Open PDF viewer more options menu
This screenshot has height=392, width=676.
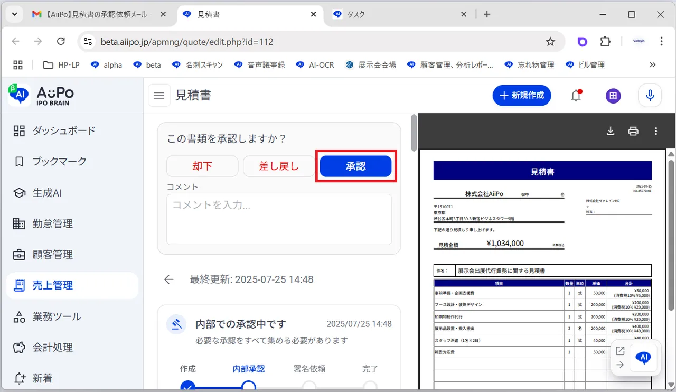click(656, 131)
